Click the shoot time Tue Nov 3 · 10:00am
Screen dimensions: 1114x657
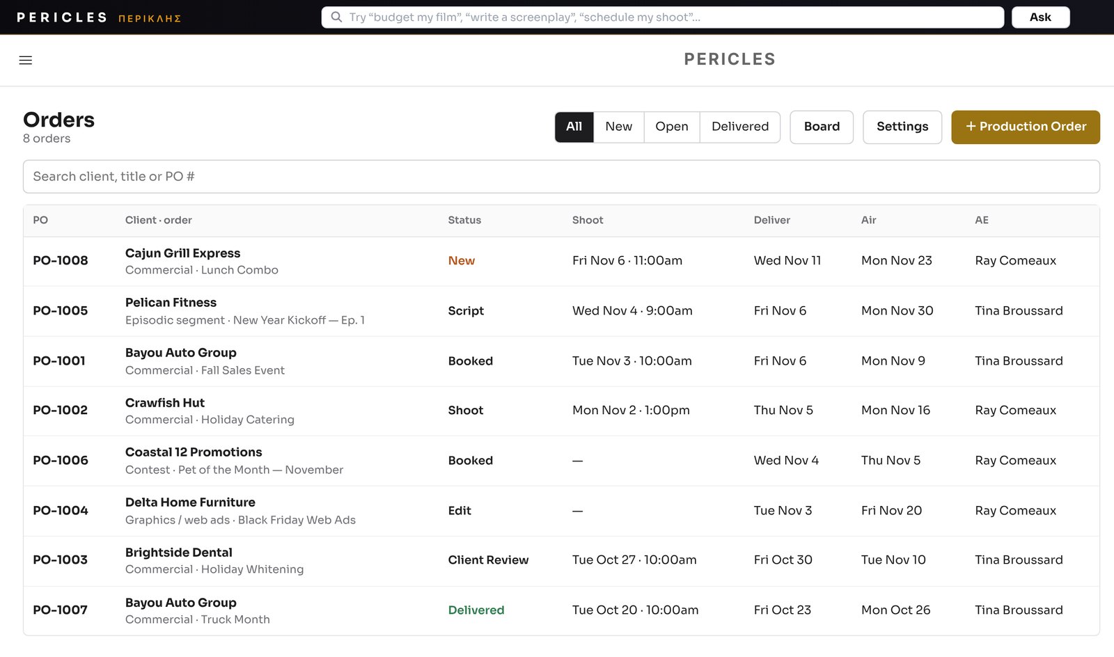tap(632, 361)
